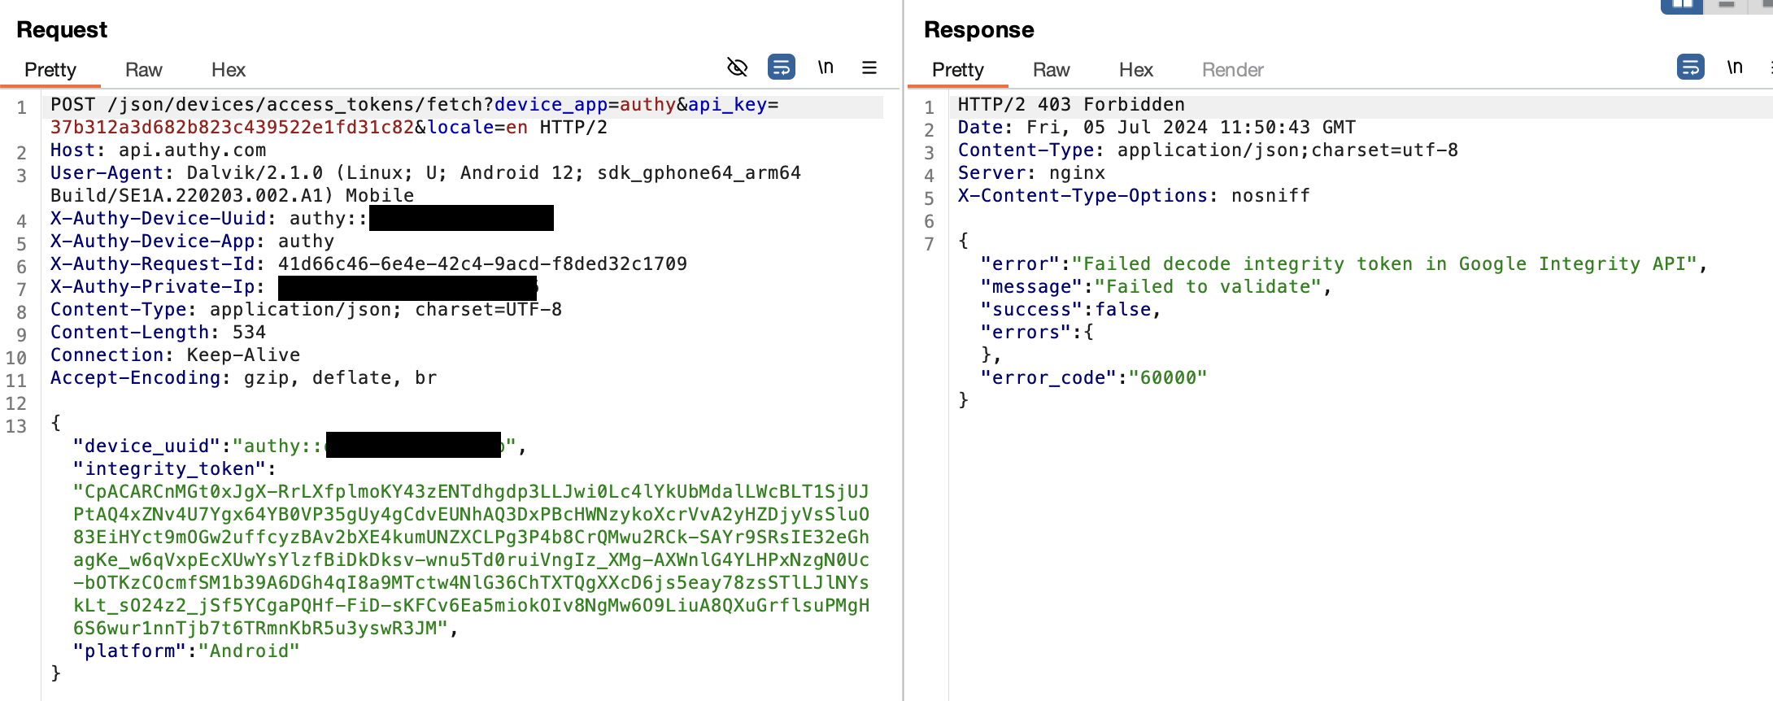This screenshot has width=1773, height=701.
Task: Click the integrity token line starting CpACARCnMGt0xJgX
Action: click(472, 492)
